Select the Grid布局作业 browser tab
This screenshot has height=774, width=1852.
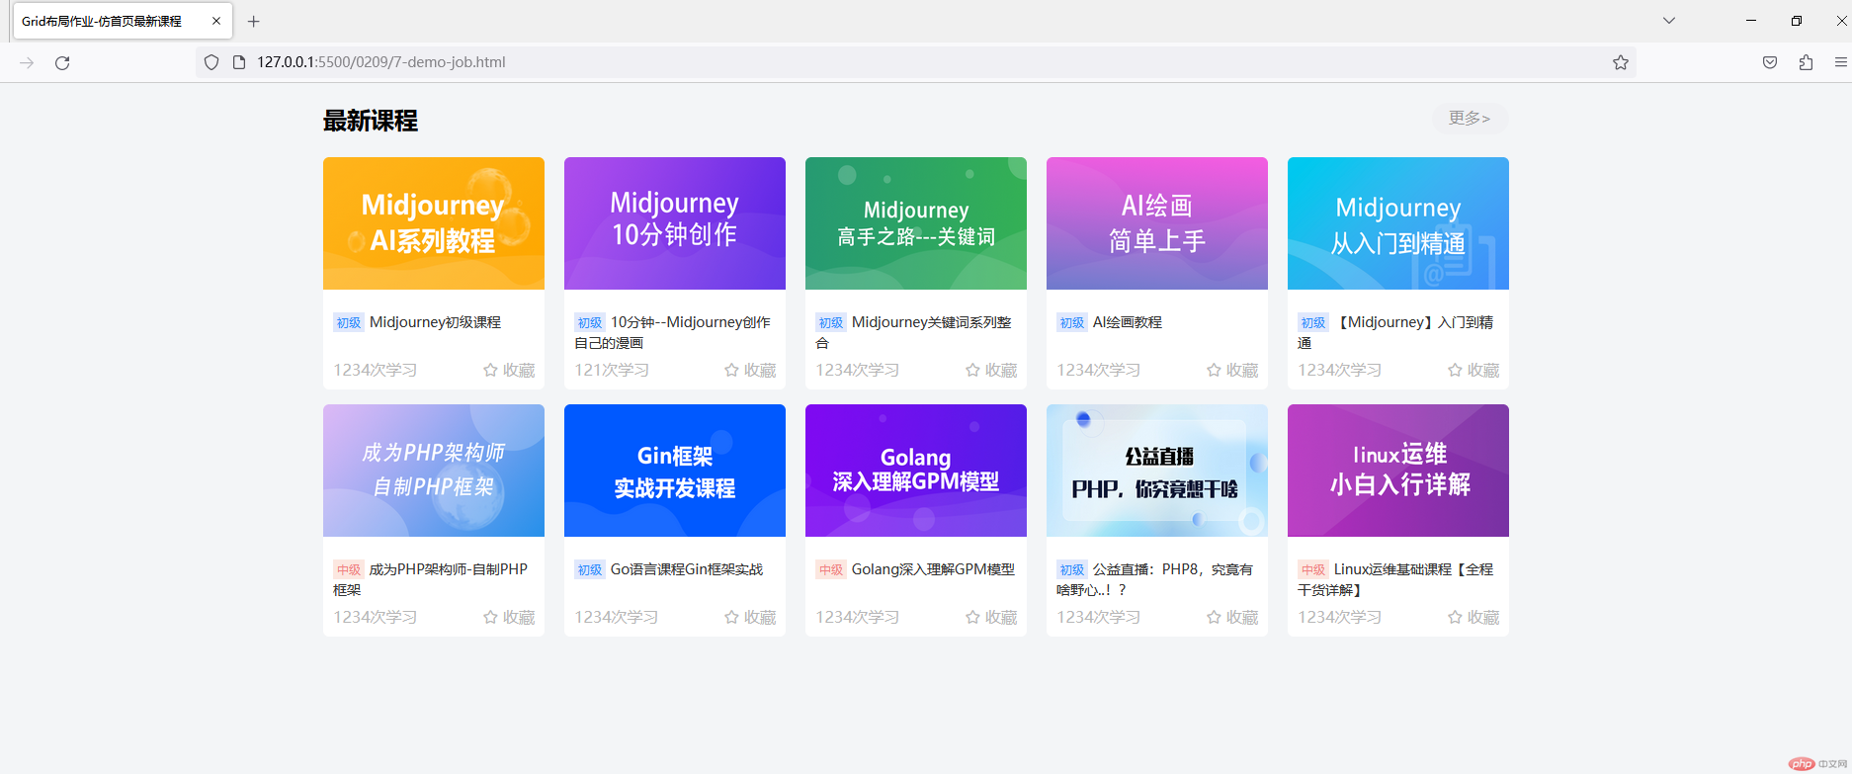pyautogui.click(x=123, y=21)
